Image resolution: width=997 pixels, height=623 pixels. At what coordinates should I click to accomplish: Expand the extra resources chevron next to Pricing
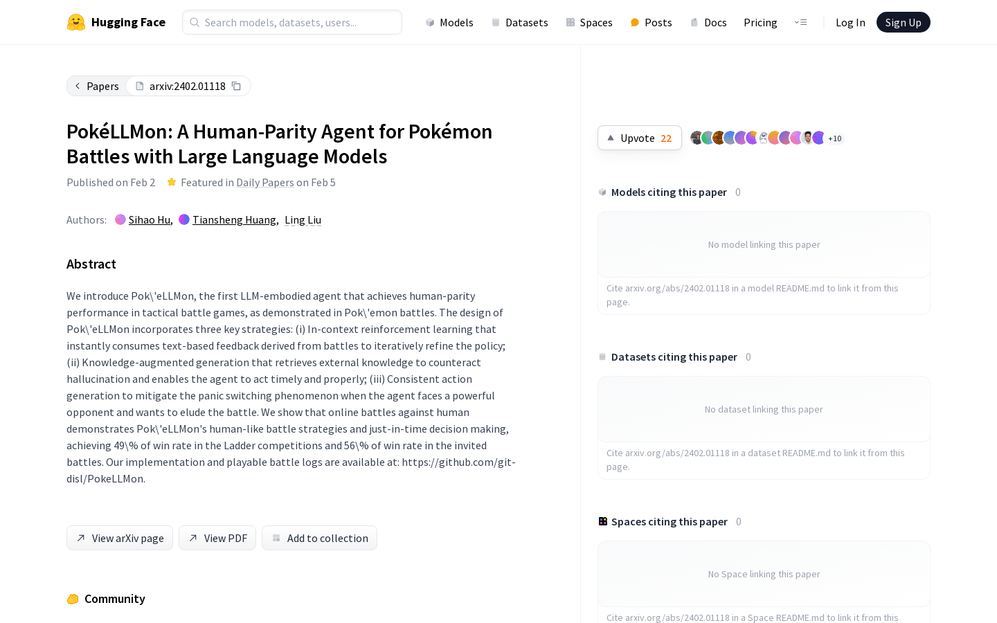point(800,22)
